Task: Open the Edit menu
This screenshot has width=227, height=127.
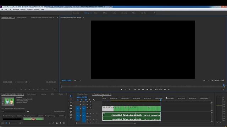Action: tap(6, 10)
